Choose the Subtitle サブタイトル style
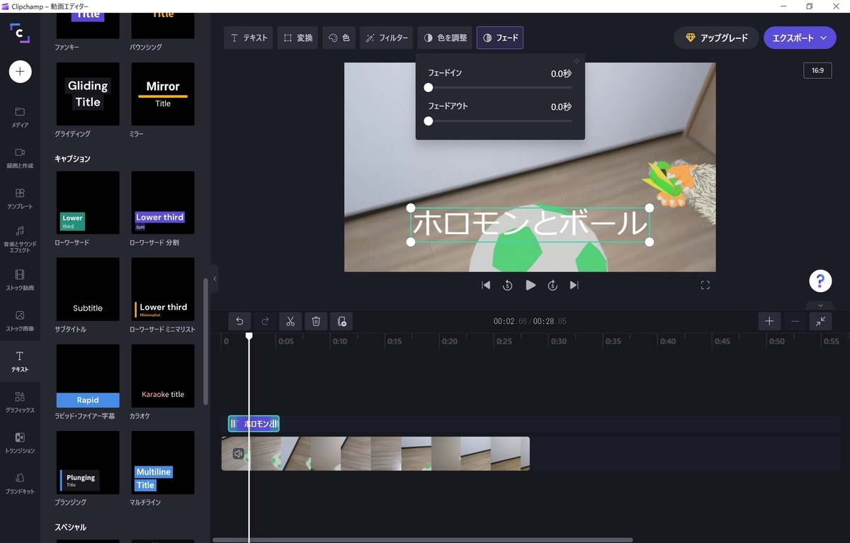Viewport: 850px width, 543px height. (88, 289)
